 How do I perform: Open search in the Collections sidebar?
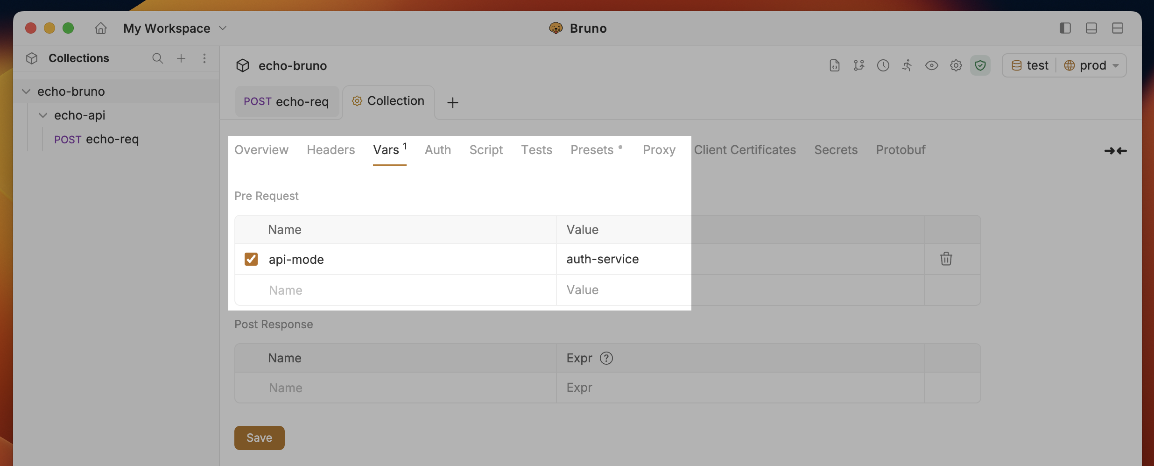pyautogui.click(x=157, y=58)
